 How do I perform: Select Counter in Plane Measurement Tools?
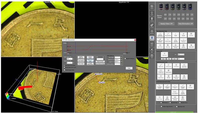tap(191, 35)
